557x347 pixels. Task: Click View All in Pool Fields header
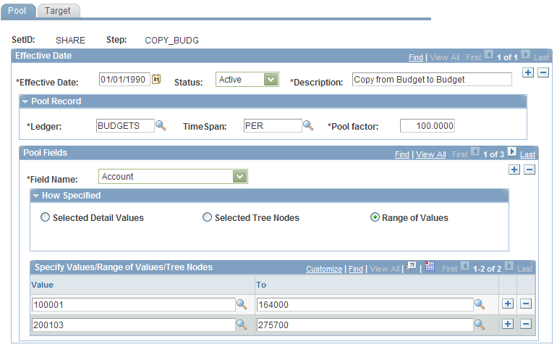point(430,154)
